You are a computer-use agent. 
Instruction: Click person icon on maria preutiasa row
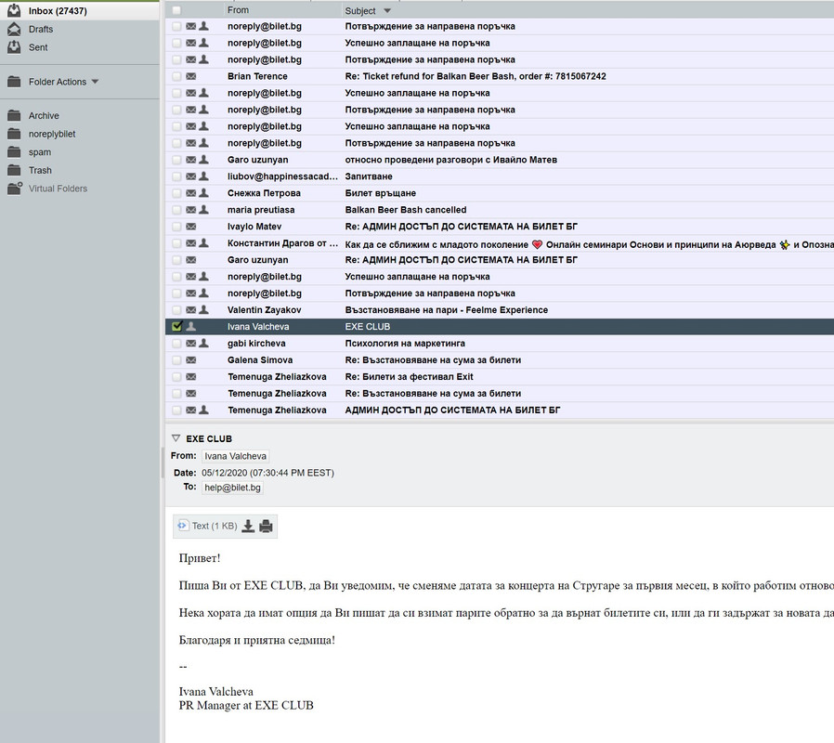[203, 210]
